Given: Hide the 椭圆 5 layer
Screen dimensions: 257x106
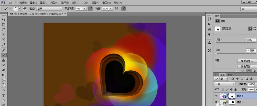Looking at the screenshot, I should pos(216,96).
